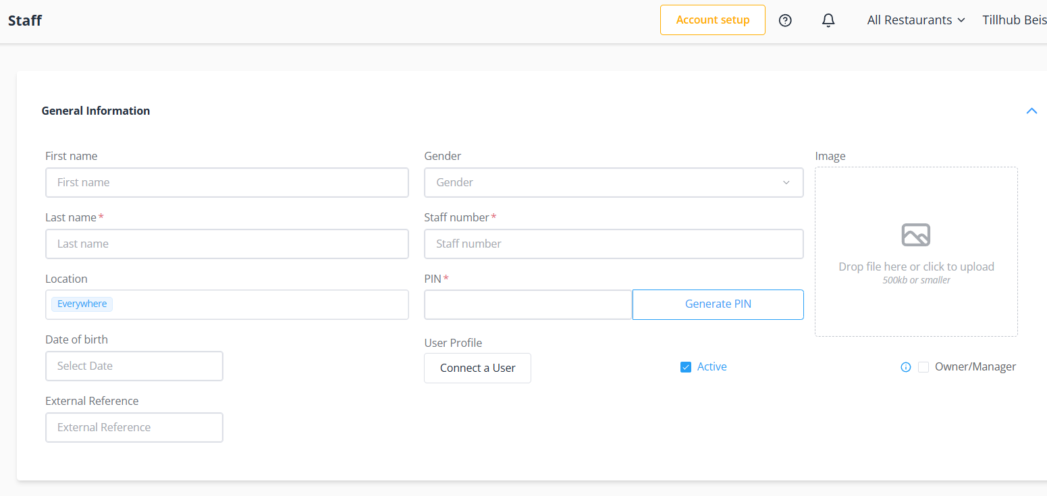Click the External Reference field

point(134,427)
